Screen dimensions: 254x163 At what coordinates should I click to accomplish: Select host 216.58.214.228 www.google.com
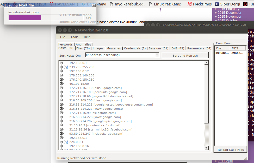pos(95,117)
